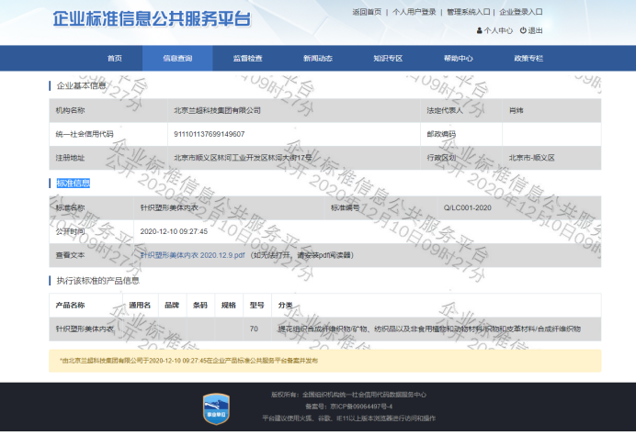Click the 通用名 column header
Viewport: 636px width, 435px height.
click(140, 305)
